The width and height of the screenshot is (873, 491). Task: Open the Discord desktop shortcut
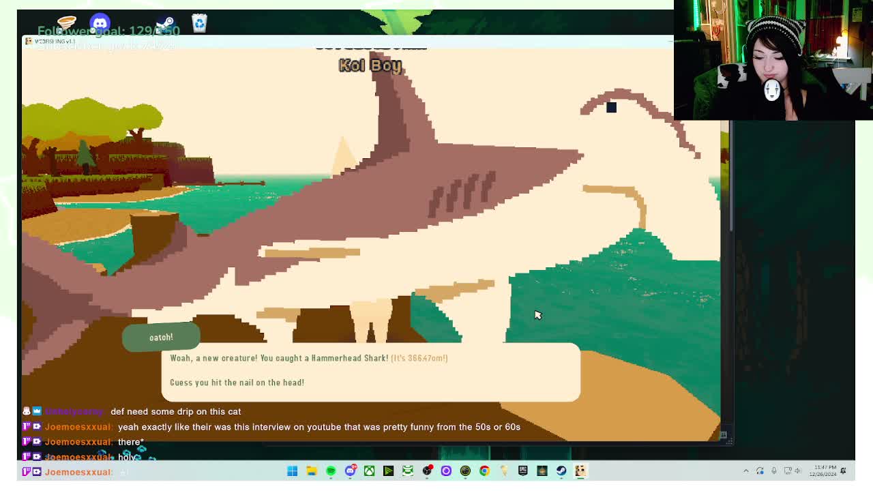click(x=100, y=24)
